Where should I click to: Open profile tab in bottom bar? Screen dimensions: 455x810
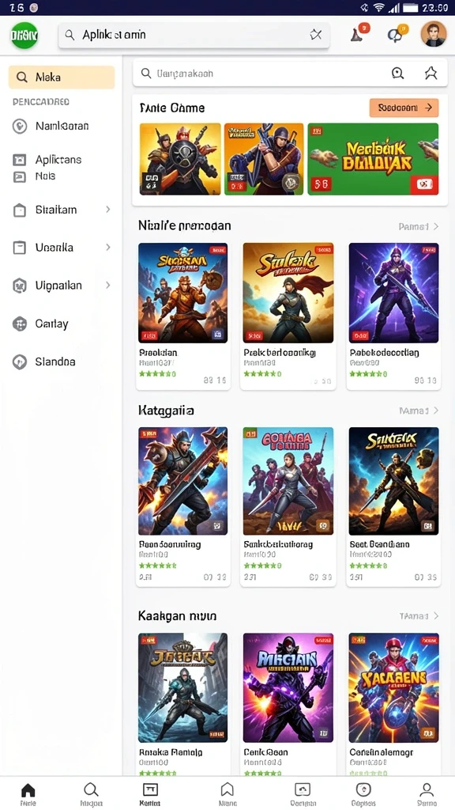click(427, 793)
